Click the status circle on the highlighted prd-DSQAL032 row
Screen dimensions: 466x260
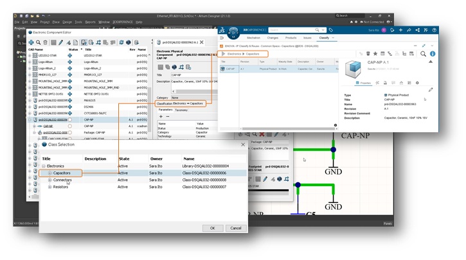tap(70, 119)
